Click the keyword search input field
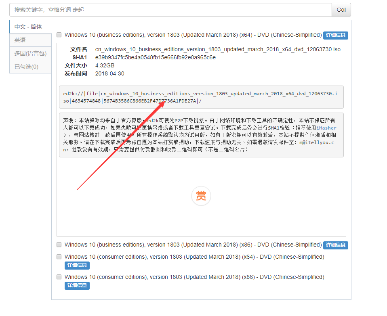Viewport: 387px width, 316px height. (170, 10)
